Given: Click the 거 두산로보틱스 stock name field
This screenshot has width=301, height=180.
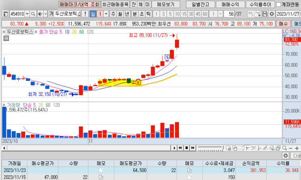Looking at the screenshot, I should pos(65,14).
